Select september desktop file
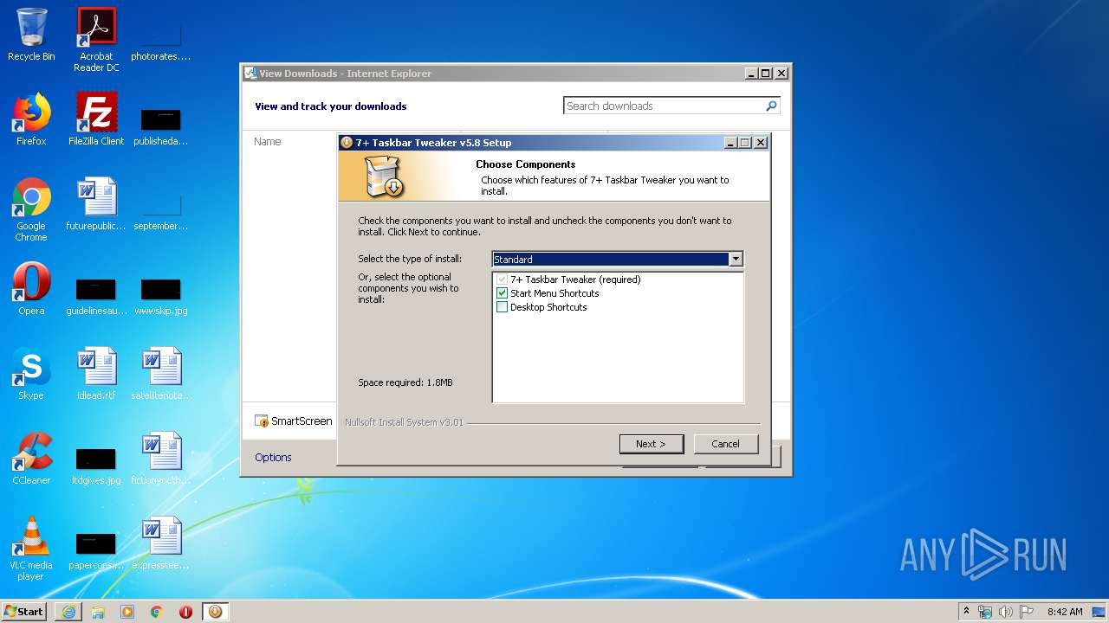This screenshot has width=1109, height=623. click(161, 211)
